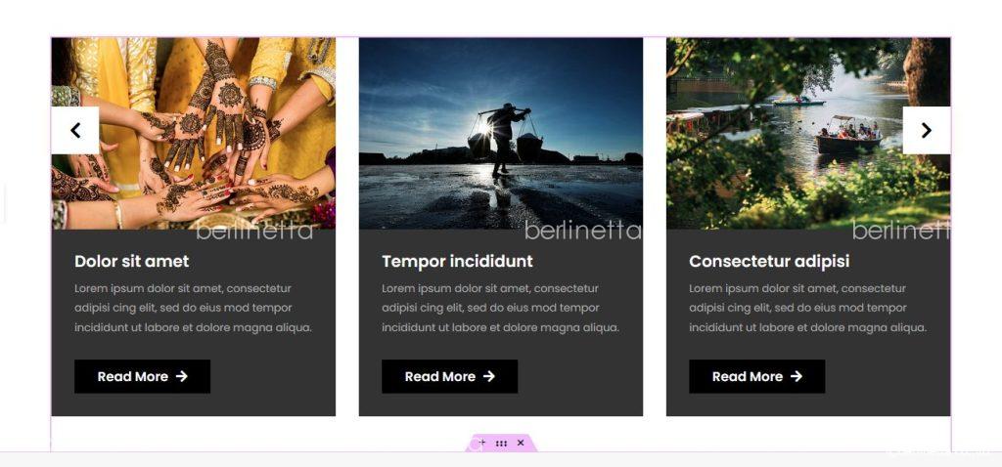This screenshot has height=467, width=1002.
Task: Select section using six-dot handle icon
Action: pyautogui.click(x=502, y=443)
